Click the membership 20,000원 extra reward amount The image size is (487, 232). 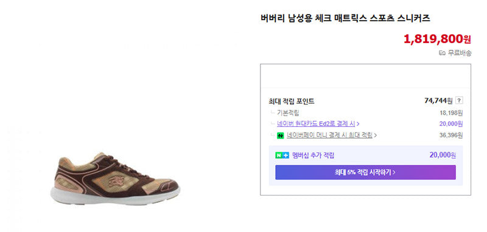click(443, 155)
